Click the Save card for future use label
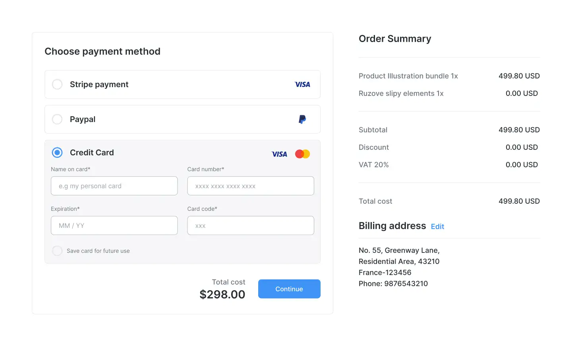The width and height of the screenshot is (572, 346). pos(98,251)
